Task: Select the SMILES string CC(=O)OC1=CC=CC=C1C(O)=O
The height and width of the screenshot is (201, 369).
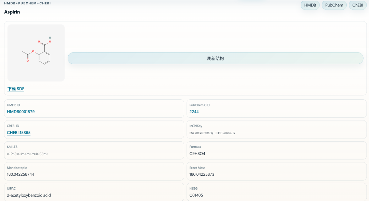Action: tap(27, 154)
